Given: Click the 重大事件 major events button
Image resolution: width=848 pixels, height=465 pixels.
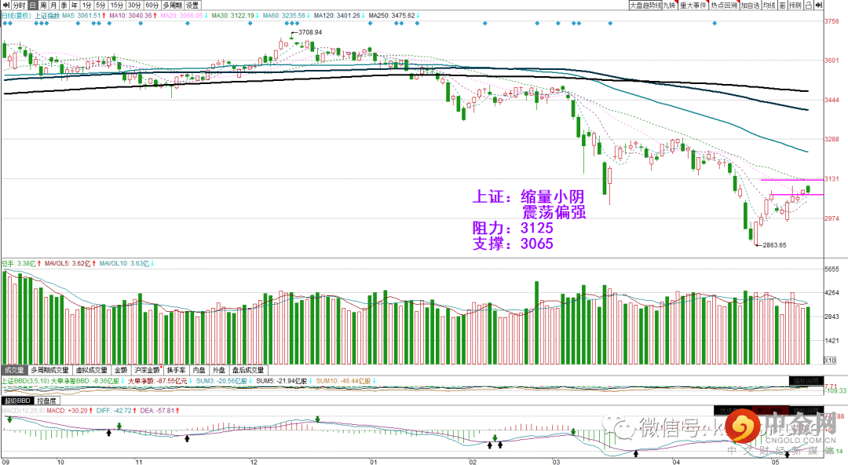Looking at the screenshot, I should pos(693,5).
